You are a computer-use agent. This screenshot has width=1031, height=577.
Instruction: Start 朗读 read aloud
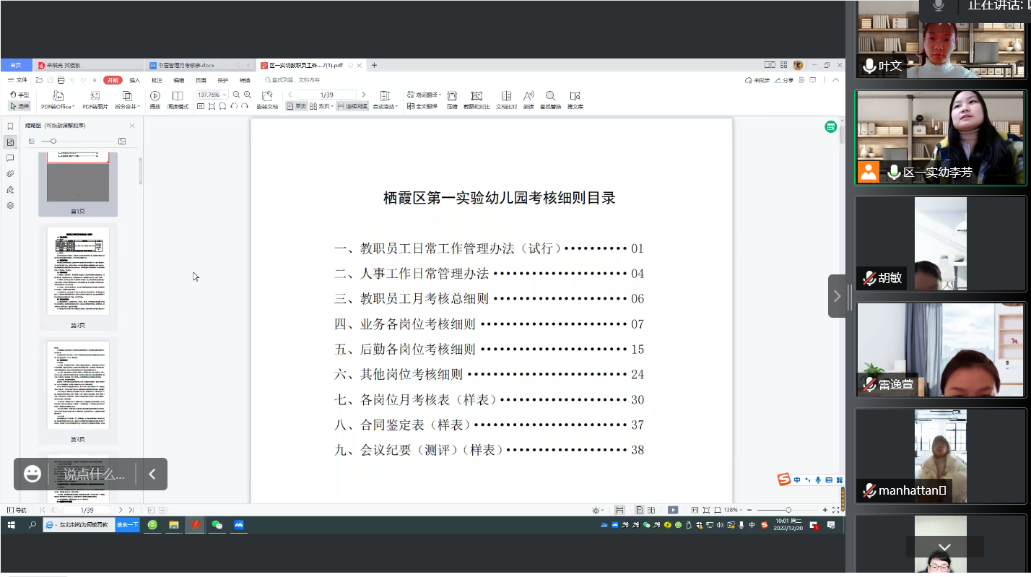(528, 100)
